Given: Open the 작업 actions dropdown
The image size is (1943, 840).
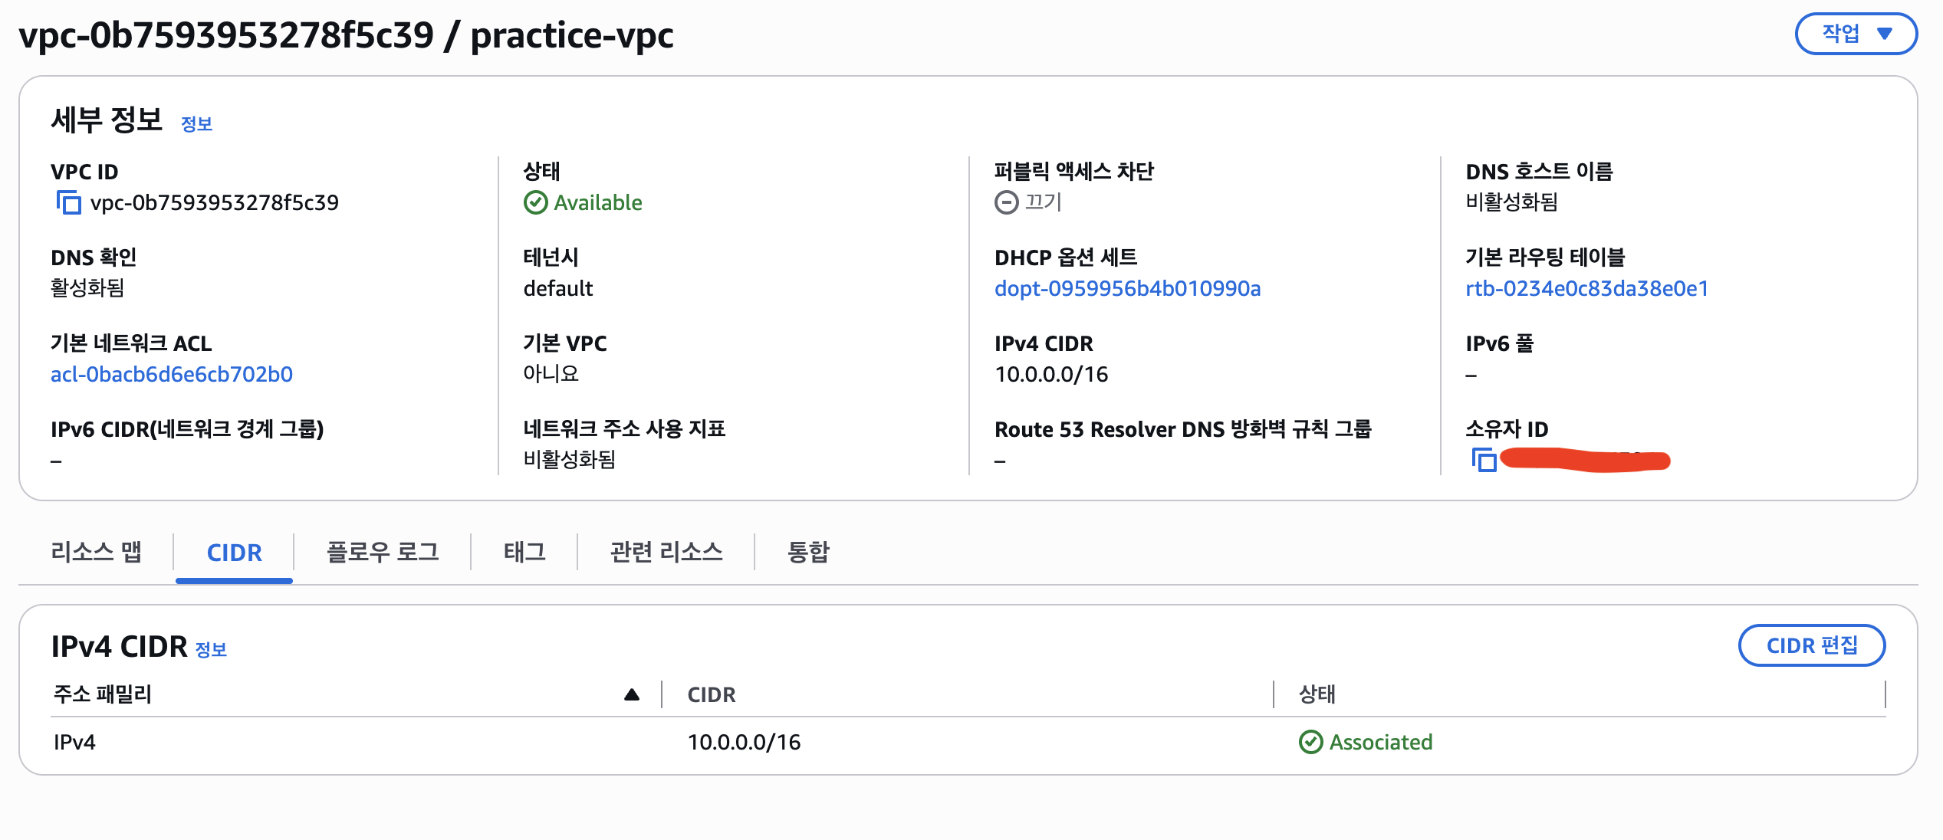Looking at the screenshot, I should [1856, 34].
